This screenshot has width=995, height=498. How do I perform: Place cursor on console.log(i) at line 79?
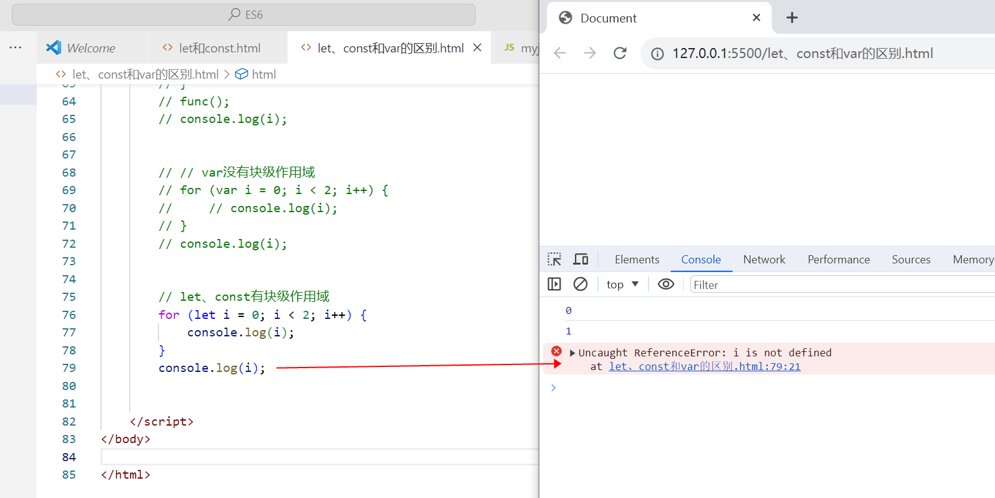point(212,368)
